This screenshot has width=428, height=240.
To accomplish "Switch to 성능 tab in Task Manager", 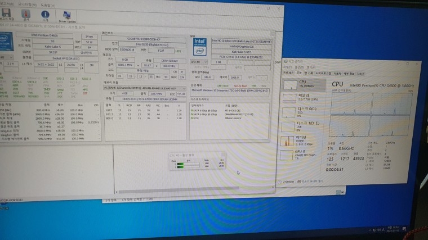I will [x=299, y=73].
